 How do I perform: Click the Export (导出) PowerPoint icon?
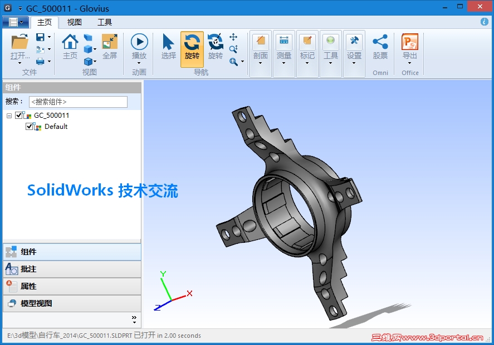click(410, 42)
